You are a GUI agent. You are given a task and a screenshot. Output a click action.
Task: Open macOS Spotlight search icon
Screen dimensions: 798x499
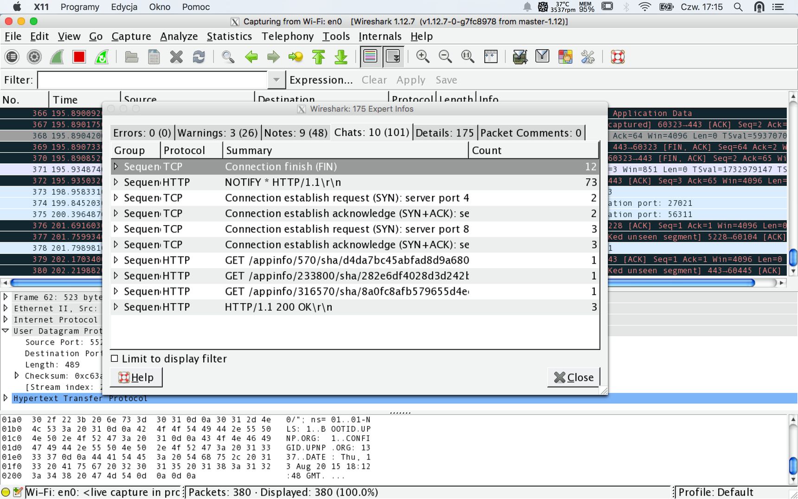pyautogui.click(x=738, y=7)
